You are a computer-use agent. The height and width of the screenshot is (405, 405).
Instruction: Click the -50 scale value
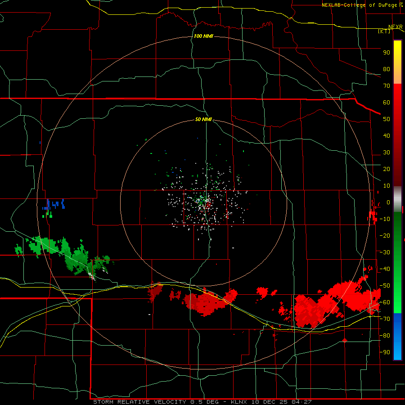(385, 286)
